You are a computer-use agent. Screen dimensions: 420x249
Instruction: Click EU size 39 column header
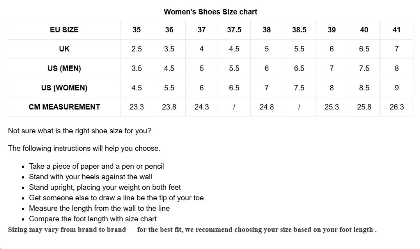331,30
